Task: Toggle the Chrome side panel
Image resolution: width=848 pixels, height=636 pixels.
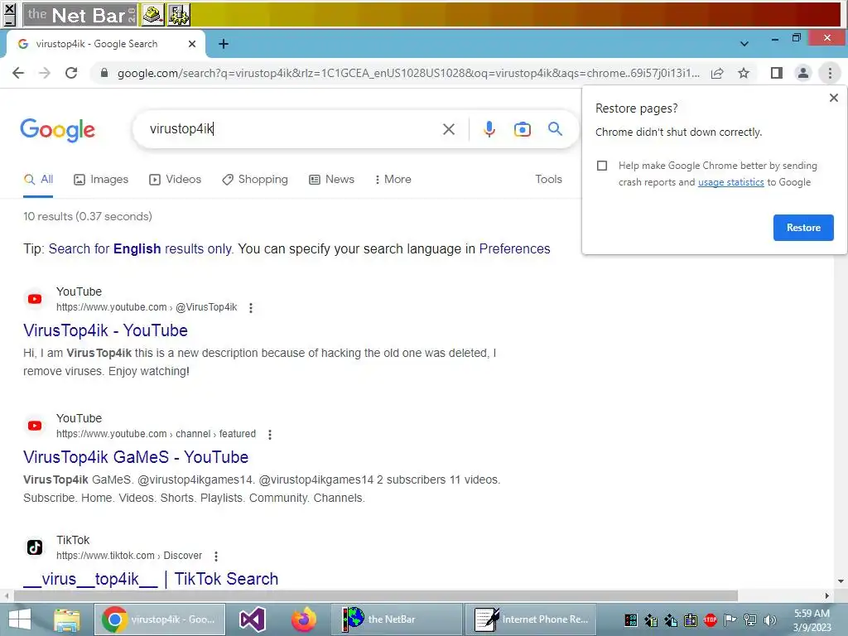Action: click(x=777, y=73)
